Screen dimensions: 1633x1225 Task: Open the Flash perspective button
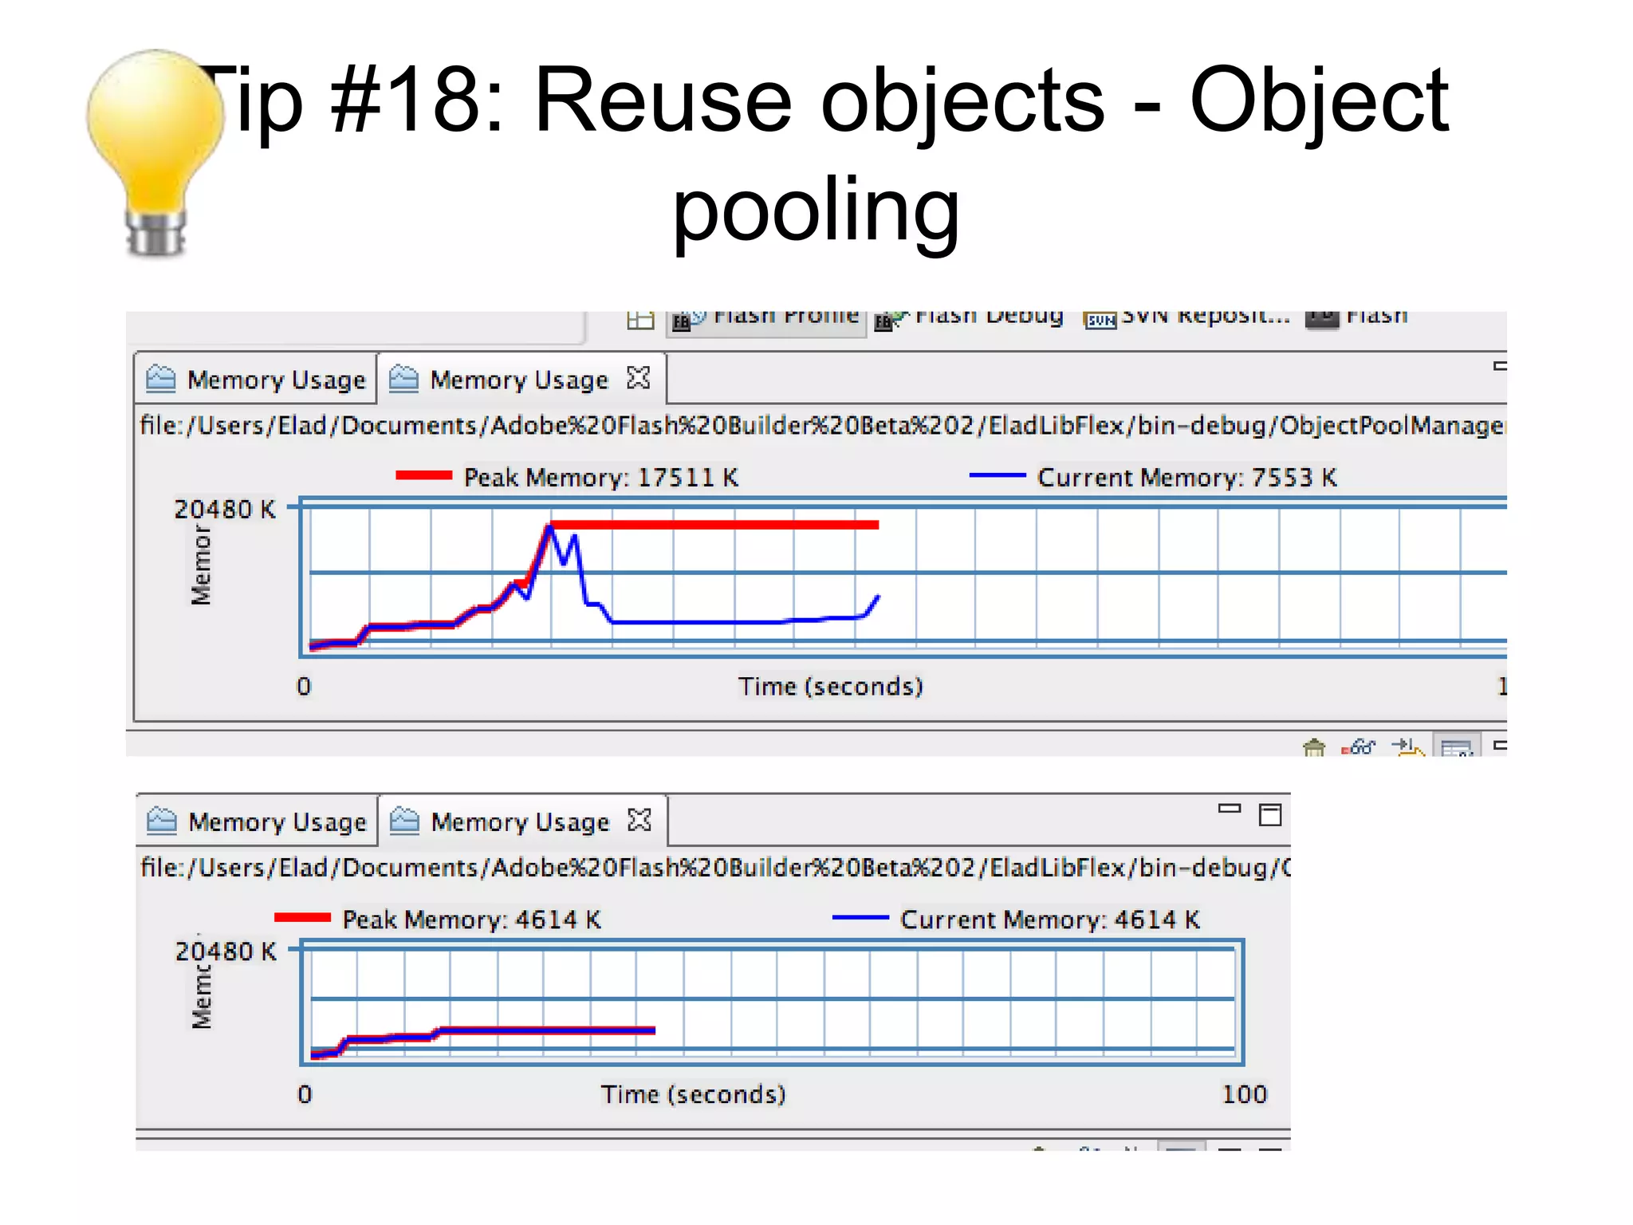(x=1356, y=319)
